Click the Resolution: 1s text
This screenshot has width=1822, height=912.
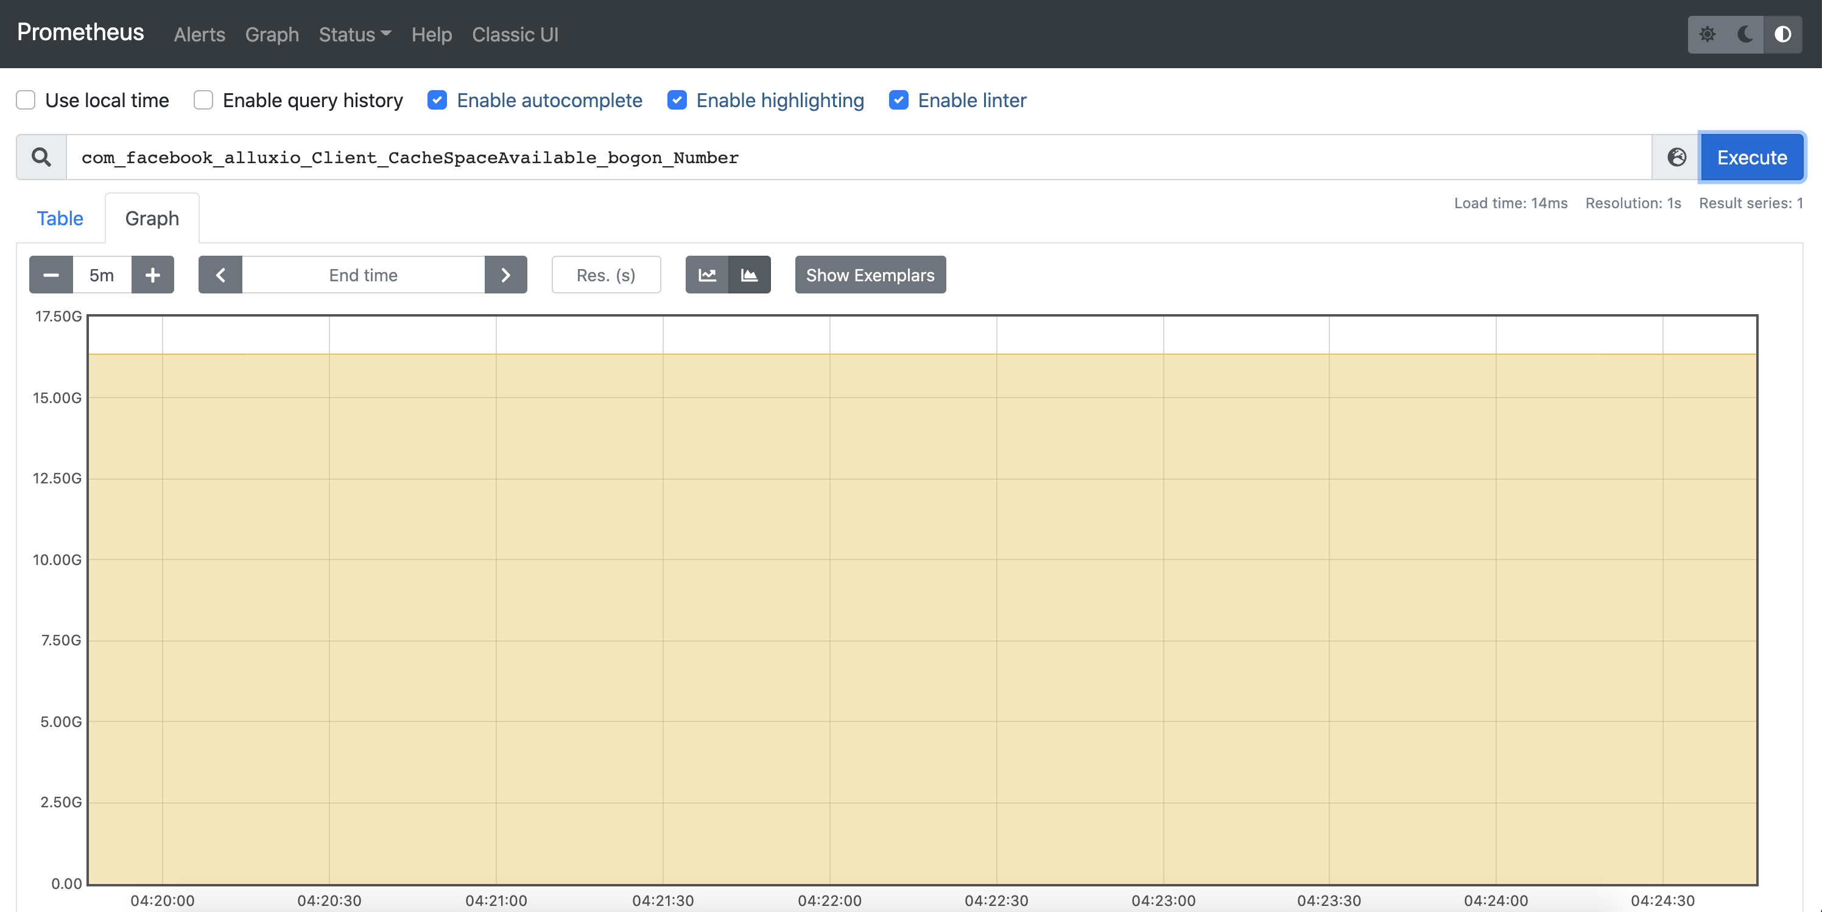[x=1633, y=203]
